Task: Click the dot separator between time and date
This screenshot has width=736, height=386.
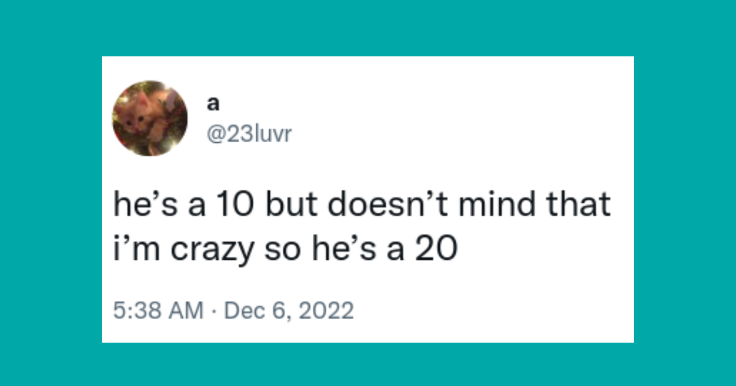Action: (214, 311)
